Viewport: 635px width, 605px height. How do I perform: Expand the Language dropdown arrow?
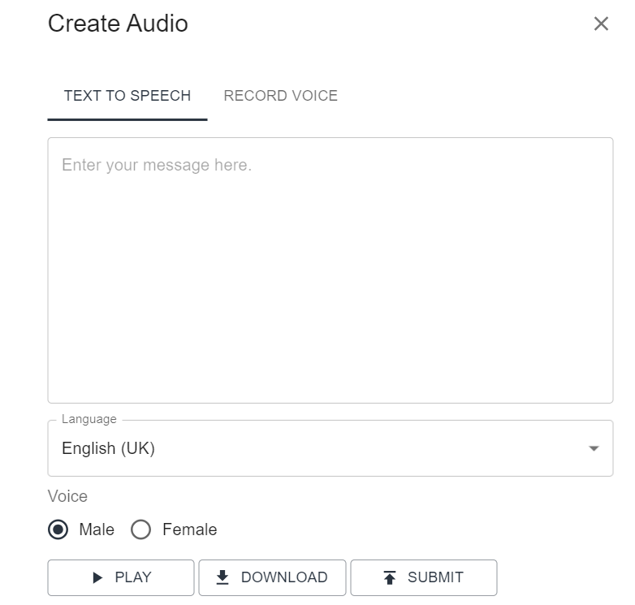pyautogui.click(x=594, y=448)
